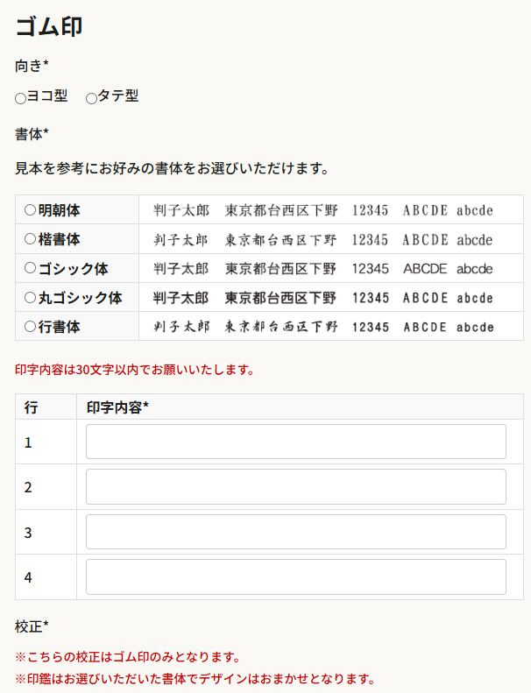
Task: Click into the row 3 print content field
Action: (x=295, y=532)
